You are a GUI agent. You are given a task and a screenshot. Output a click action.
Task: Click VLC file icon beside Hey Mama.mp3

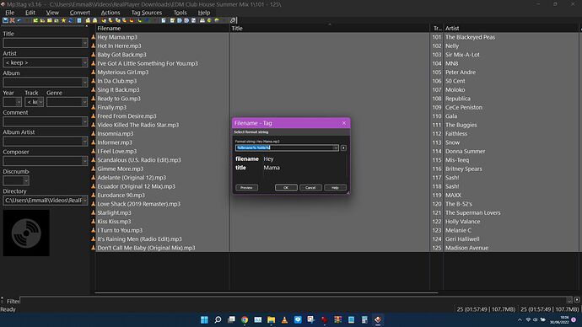point(94,37)
